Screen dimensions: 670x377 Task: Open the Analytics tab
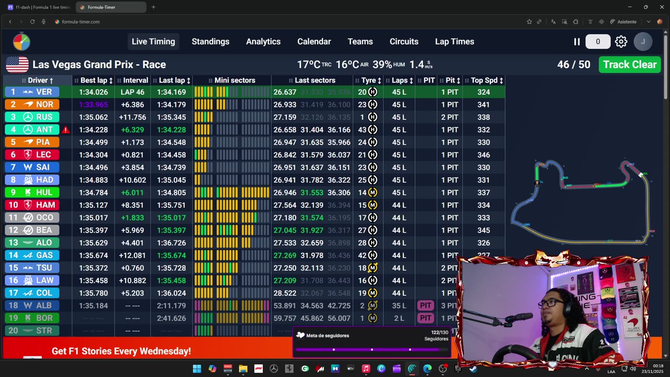click(x=263, y=41)
